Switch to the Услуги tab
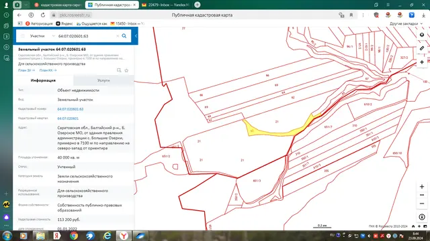Image resolution: width=430 pixels, height=241 pixels. pyautogui.click(x=103, y=80)
